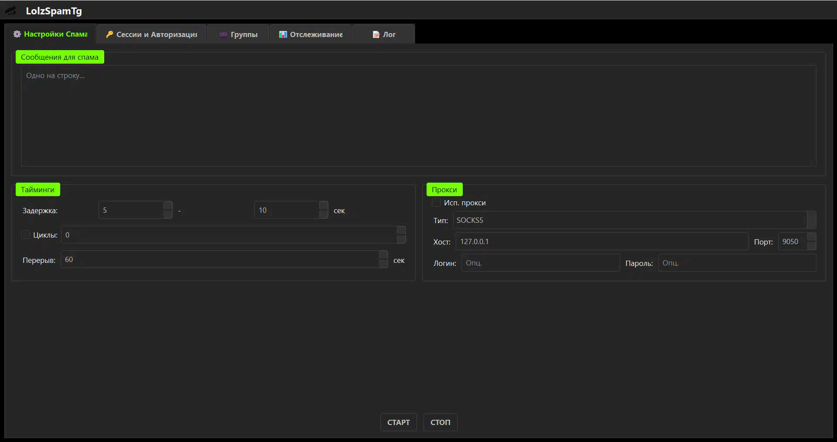This screenshot has width=837, height=442.
Task: Click the Пароль input field
Action: pos(737,263)
